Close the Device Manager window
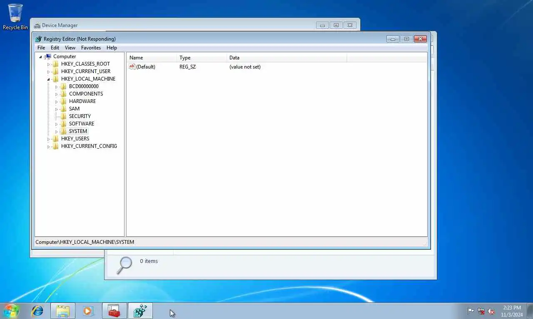Screen dimensions: 533x319 [x=350, y=25]
